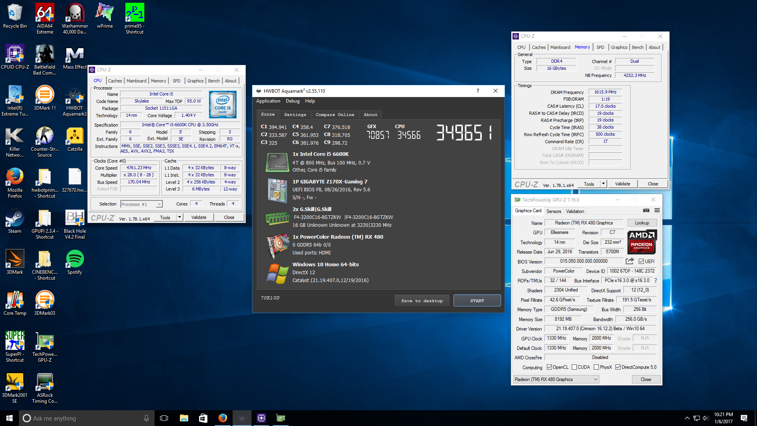Open File Explorer from the taskbar

point(184,418)
